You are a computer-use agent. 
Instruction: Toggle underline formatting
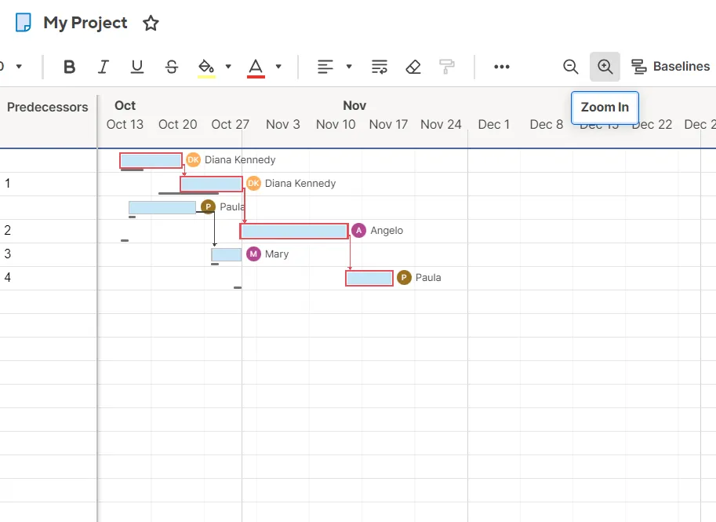[x=137, y=67]
